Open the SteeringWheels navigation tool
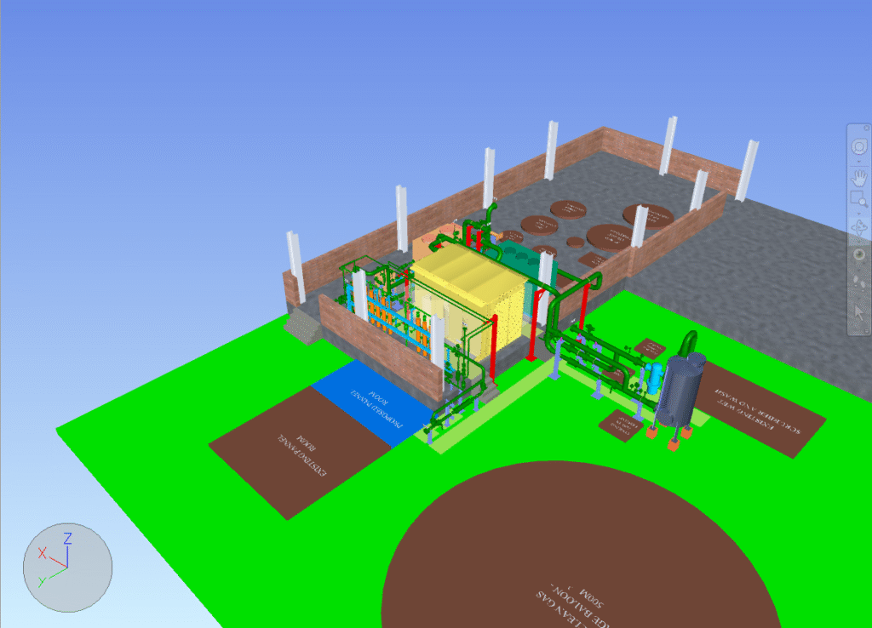This screenshot has width=872, height=628. [859, 146]
